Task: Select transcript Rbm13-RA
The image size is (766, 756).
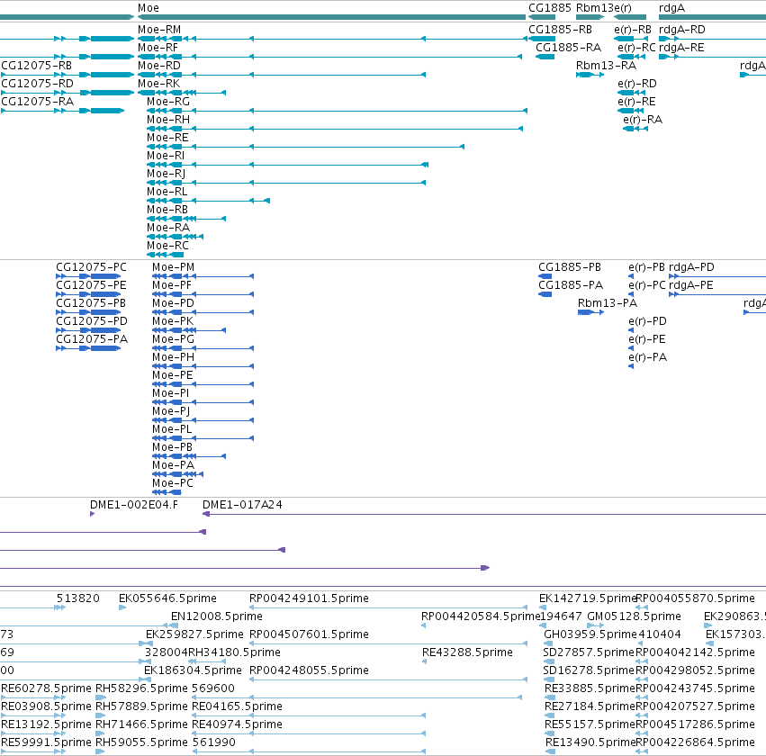Action: (x=607, y=66)
